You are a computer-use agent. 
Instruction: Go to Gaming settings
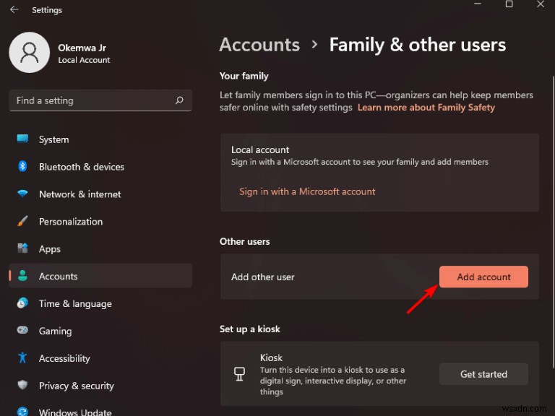tap(100, 331)
